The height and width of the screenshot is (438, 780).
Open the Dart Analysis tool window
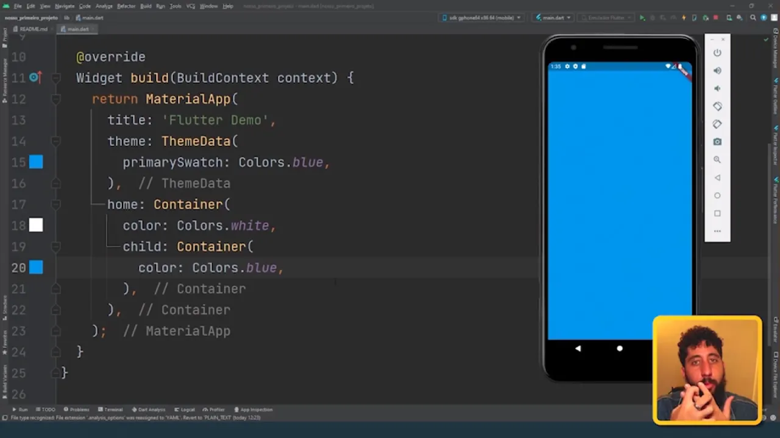[x=148, y=409]
